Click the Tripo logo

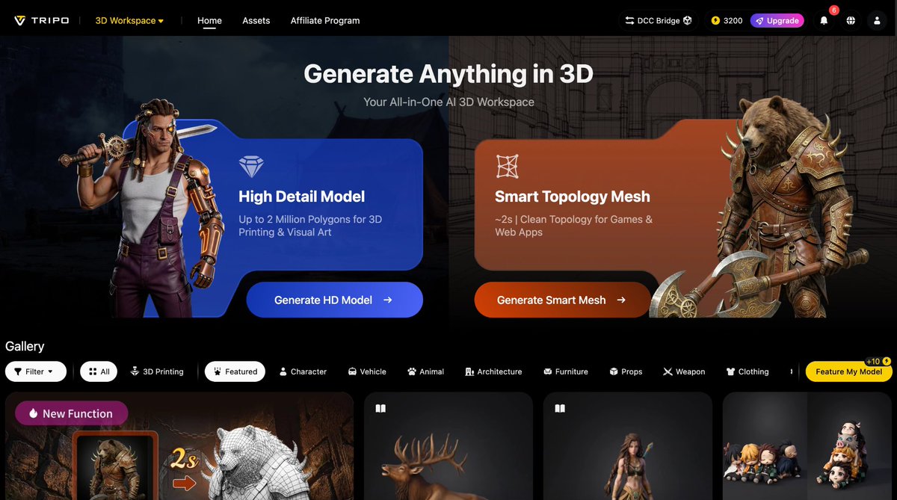41,20
